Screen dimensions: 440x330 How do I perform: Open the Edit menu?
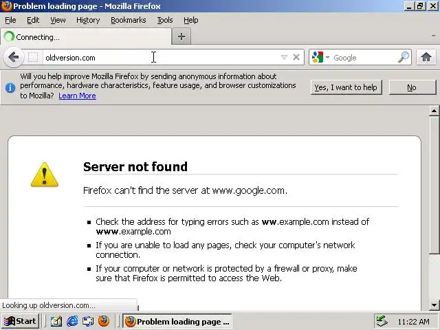33,20
